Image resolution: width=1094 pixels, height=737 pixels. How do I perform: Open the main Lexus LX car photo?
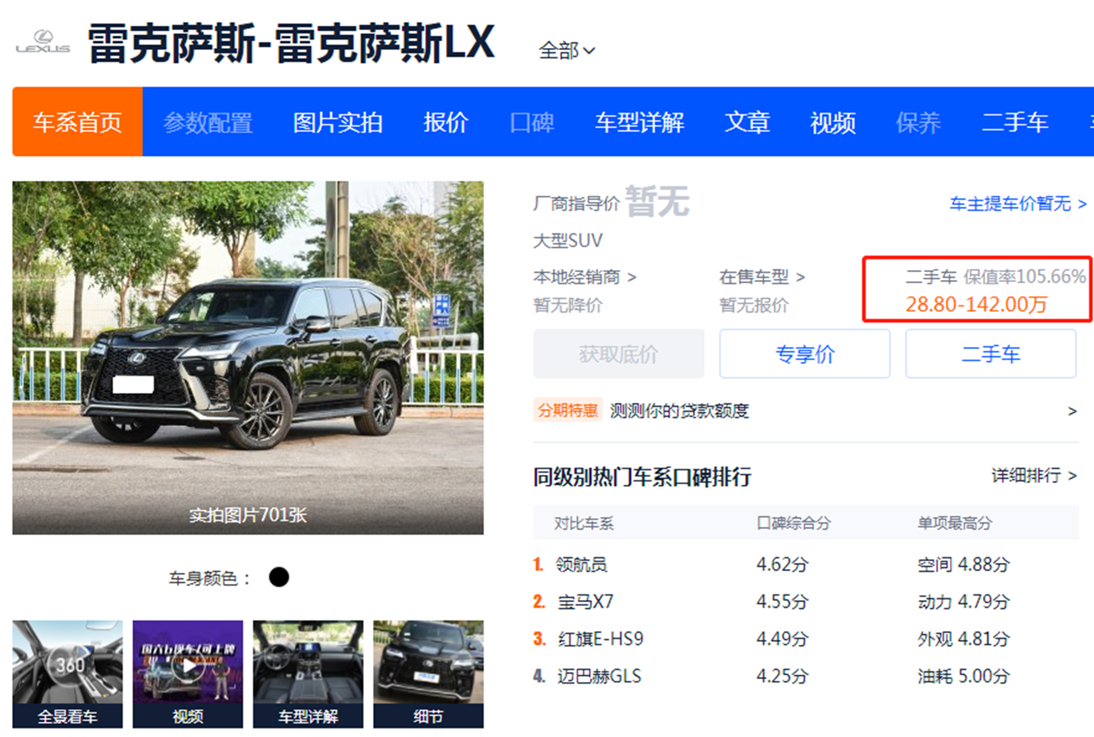click(248, 357)
